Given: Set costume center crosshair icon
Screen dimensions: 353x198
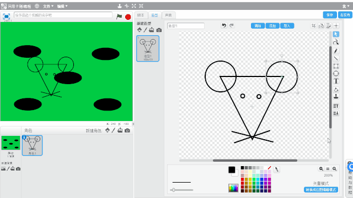Looking at the screenshot, I should (336, 26).
